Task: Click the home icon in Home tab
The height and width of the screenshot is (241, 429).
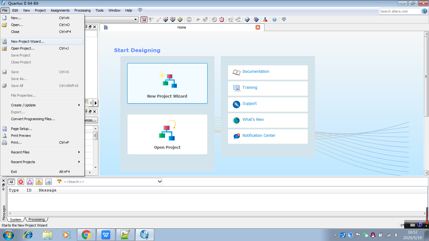Action: tap(106, 27)
